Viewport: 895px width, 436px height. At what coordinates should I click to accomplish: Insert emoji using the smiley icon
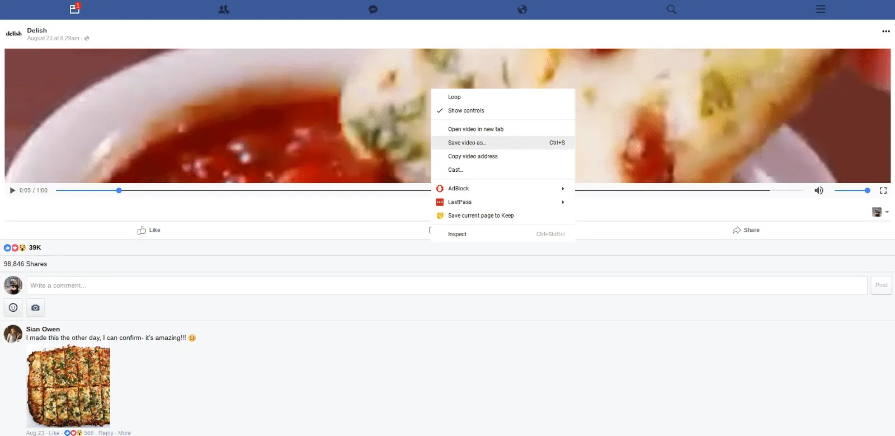pyautogui.click(x=13, y=307)
